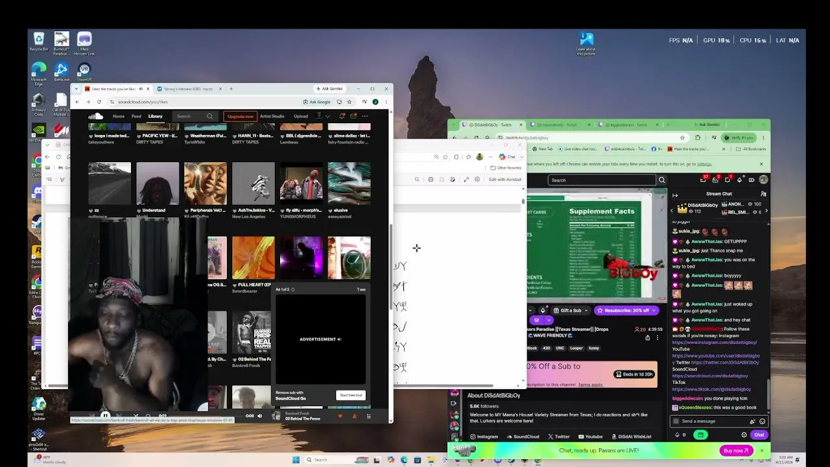Image resolution: width=830 pixels, height=467 pixels.
Task: Unlike the track 'elusive'
Action: (331, 211)
